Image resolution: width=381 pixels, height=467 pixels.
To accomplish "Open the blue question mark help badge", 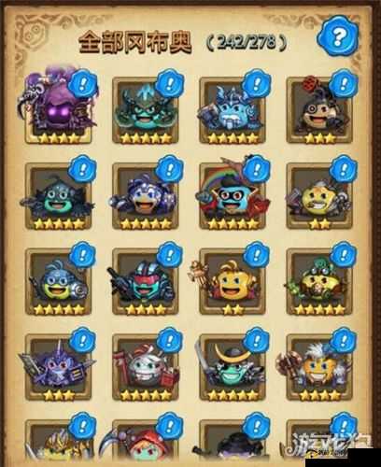I will (x=337, y=37).
